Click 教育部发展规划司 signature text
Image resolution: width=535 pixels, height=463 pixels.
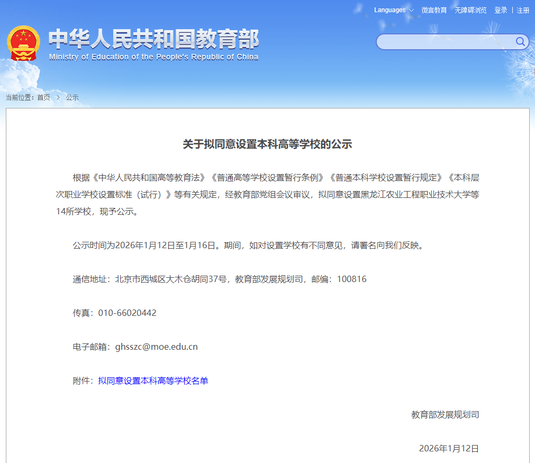[445, 414]
